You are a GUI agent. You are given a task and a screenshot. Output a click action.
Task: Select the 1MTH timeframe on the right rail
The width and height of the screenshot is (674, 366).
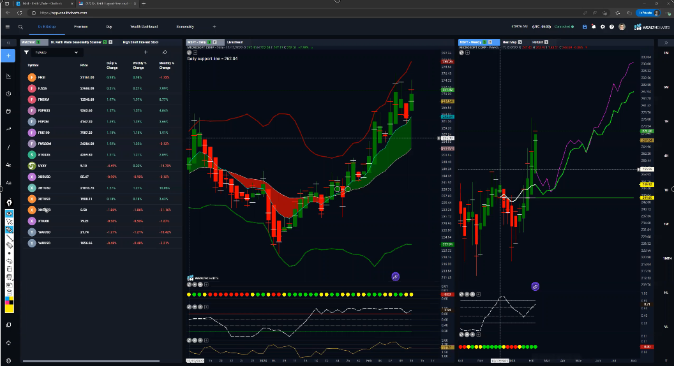click(x=667, y=258)
